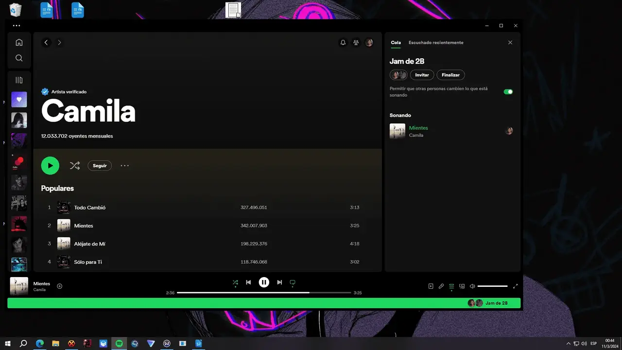Seek within song progress bar
622x350 pixels.
264,293
